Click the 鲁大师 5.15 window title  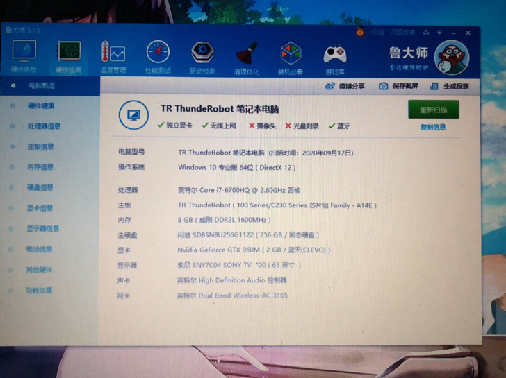(x=22, y=31)
